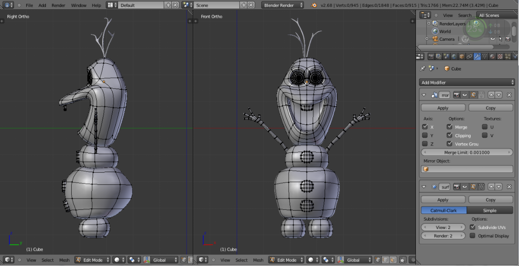Copy the Mirror modifier
The width and height of the screenshot is (519, 266).
(x=491, y=108)
